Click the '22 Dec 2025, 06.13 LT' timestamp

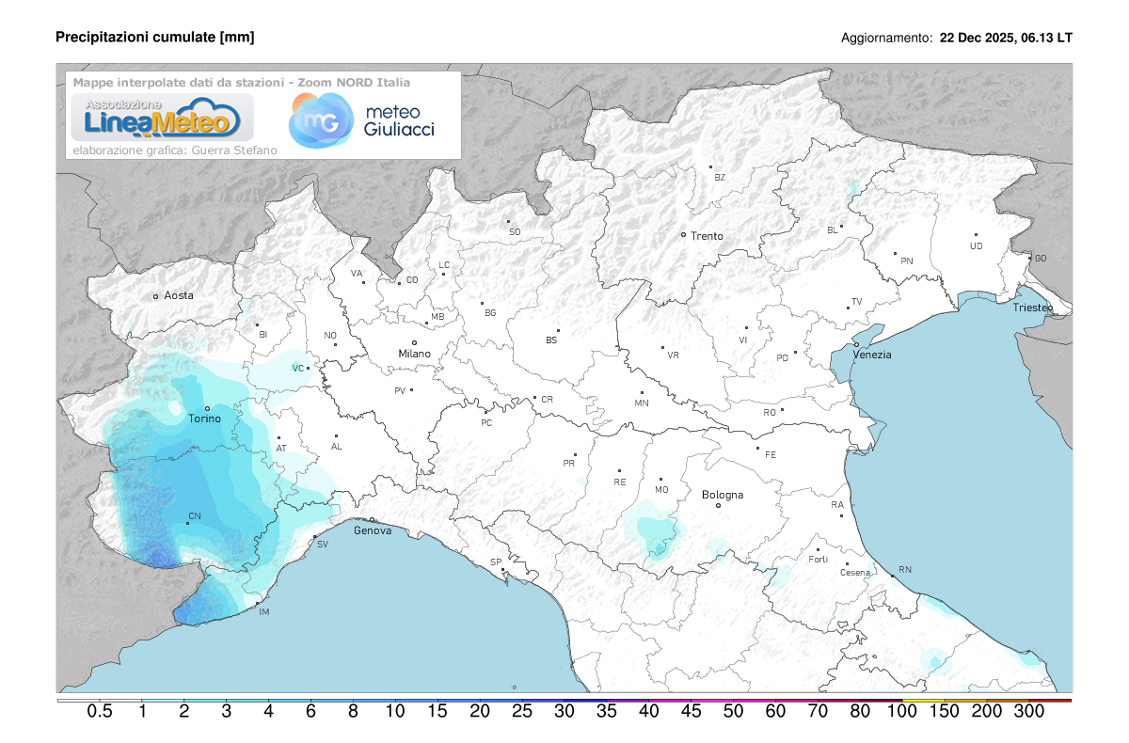1004,39
